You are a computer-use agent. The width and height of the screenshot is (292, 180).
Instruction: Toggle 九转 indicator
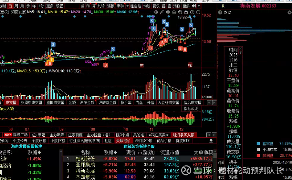[x=101, y=6]
